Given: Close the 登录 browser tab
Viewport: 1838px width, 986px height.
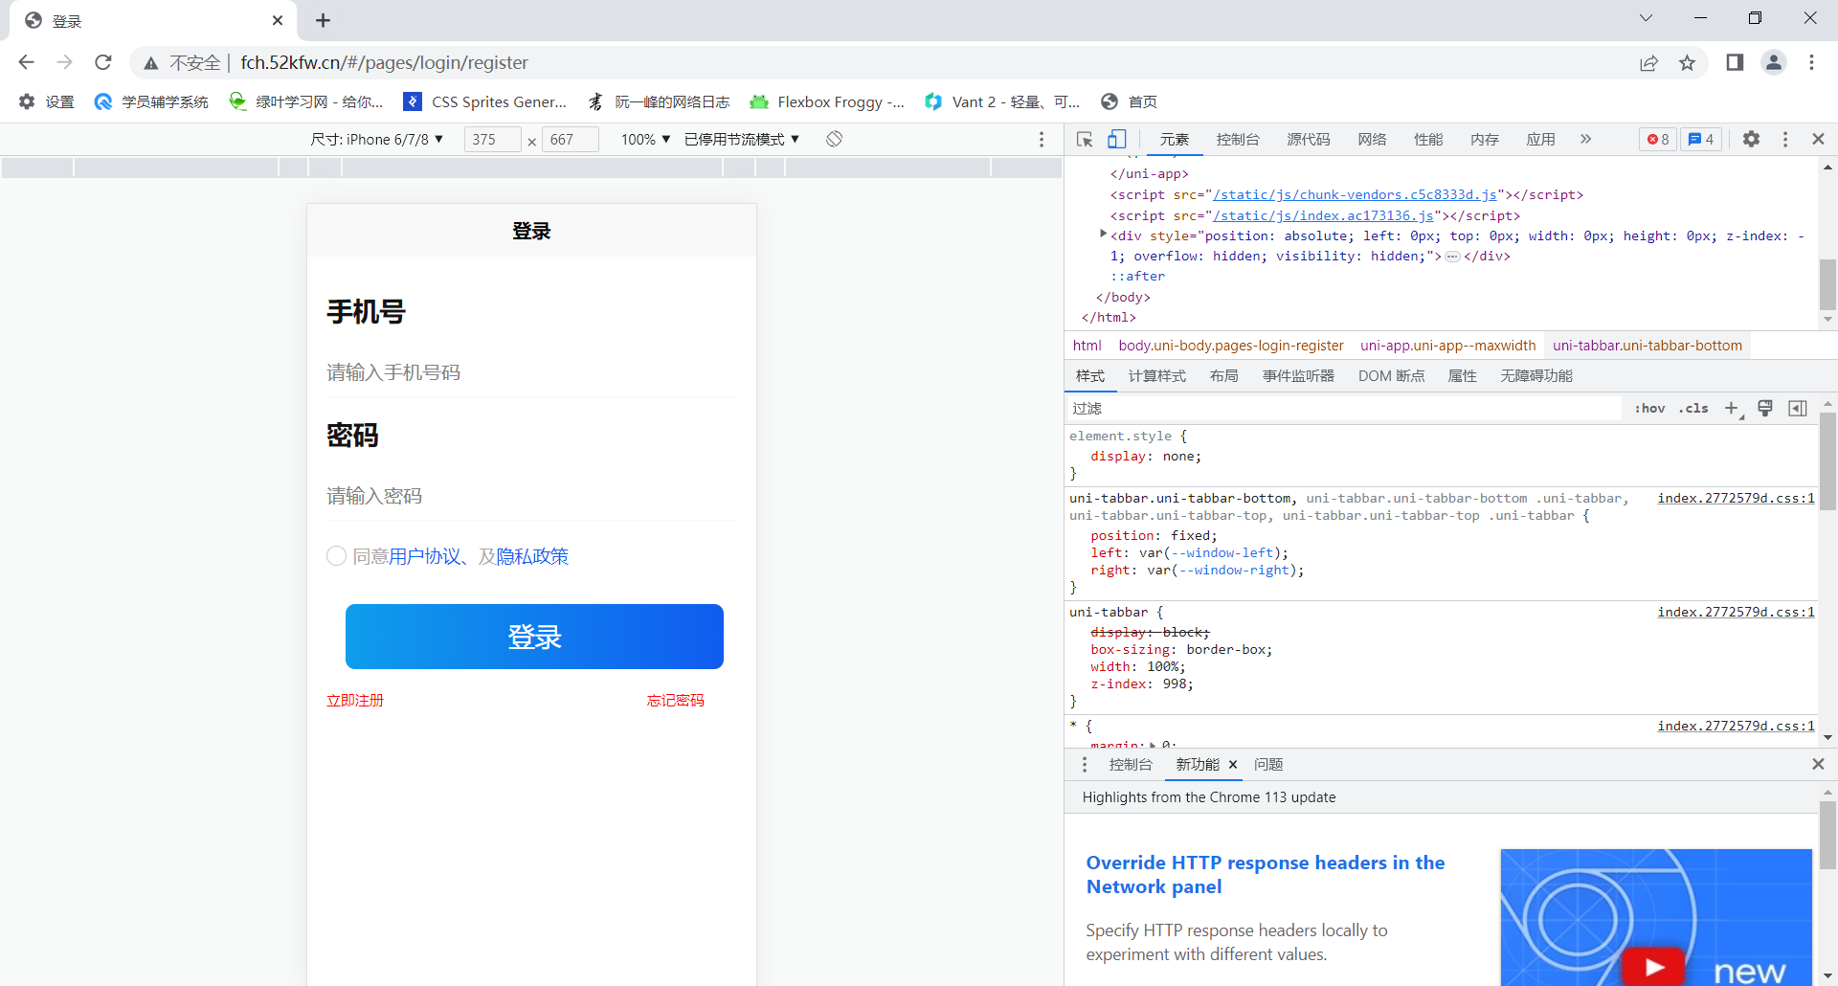Looking at the screenshot, I should (x=278, y=20).
